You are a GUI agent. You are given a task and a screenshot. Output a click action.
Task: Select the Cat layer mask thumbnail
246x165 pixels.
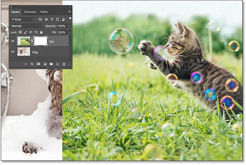point(40,41)
